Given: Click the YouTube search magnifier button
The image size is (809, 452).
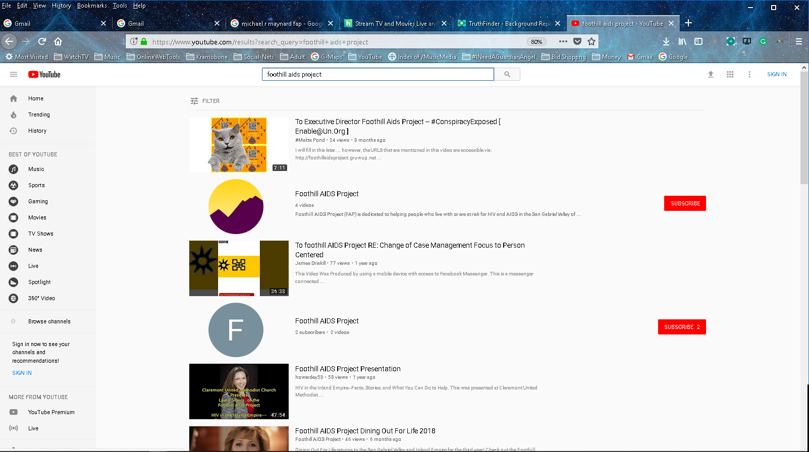Looking at the screenshot, I should pyautogui.click(x=507, y=74).
